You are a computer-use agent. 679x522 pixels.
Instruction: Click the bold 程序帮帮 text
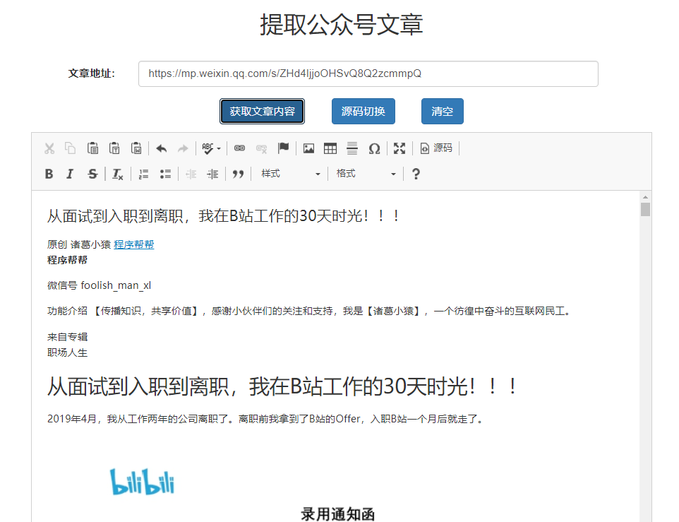point(67,260)
